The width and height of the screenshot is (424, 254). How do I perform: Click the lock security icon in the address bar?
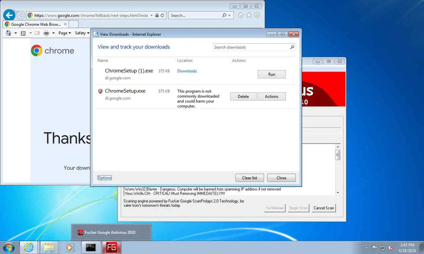coord(157,15)
